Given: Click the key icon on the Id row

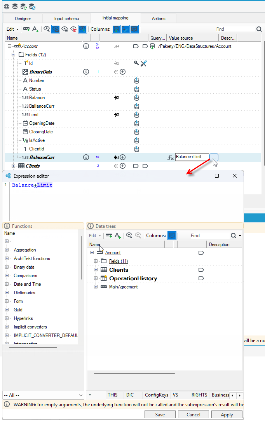Looking at the screenshot, I should point(136,63).
